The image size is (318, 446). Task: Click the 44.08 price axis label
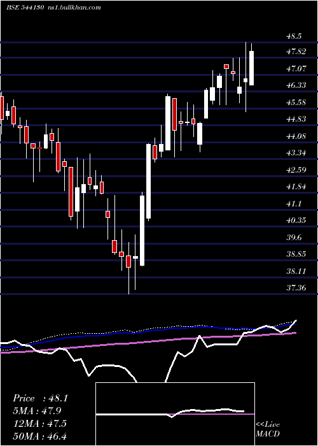[x=296, y=136]
